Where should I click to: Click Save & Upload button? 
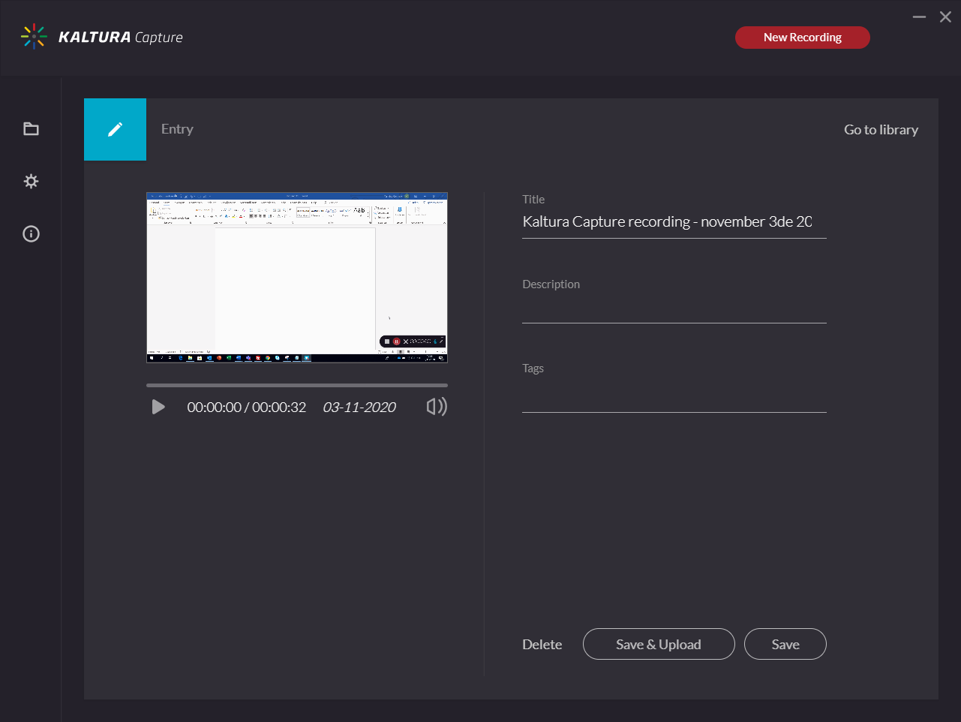coord(659,644)
